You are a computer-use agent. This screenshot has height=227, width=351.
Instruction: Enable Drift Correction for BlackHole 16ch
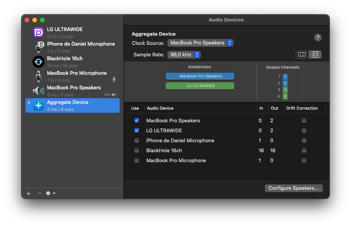point(304,151)
